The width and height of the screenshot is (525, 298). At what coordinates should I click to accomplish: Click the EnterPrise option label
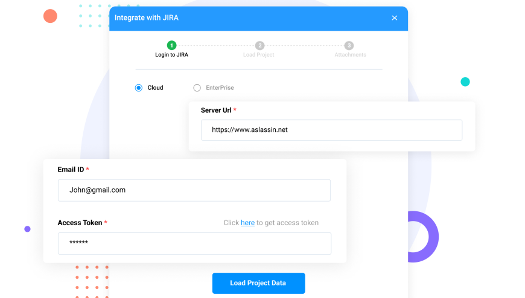tap(220, 87)
